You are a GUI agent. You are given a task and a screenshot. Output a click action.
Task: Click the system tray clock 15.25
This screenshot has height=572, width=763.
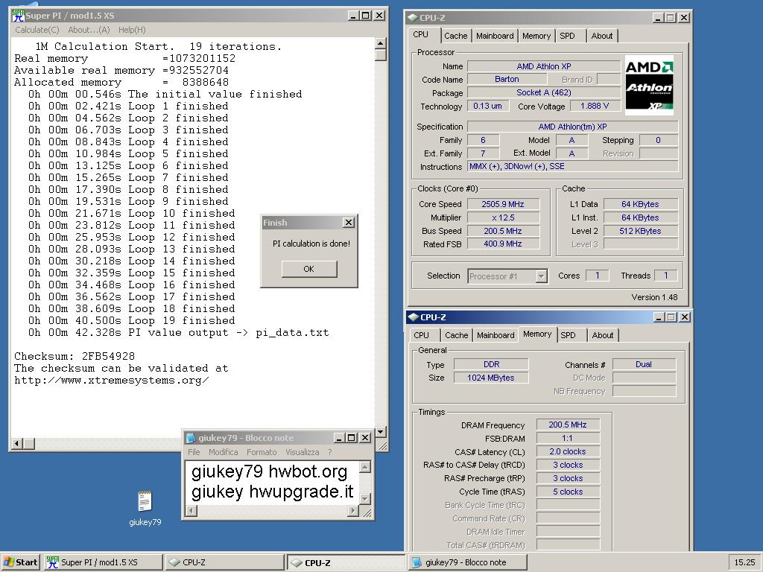(744, 562)
